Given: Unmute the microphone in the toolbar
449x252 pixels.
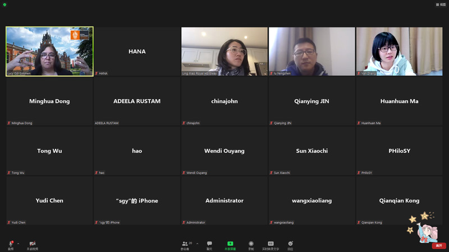Looking at the screenshot, I should pyautogui.click(x=10, y=244).
